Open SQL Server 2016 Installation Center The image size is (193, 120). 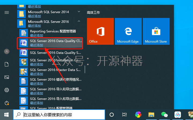coord(50,62)
